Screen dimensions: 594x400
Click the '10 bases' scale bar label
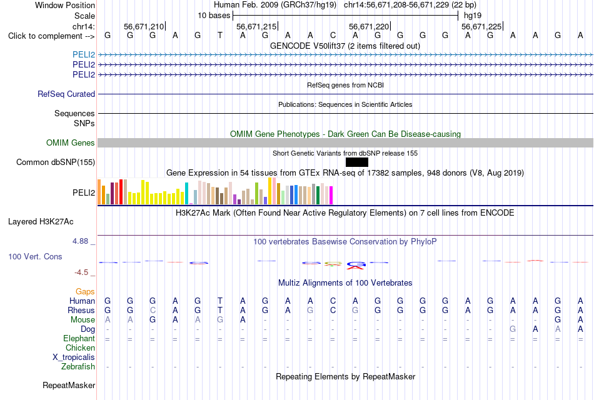coord(214,16)
